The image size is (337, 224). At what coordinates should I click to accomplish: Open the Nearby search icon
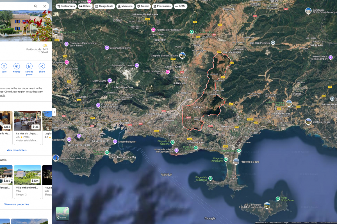(x=17, y=66)
